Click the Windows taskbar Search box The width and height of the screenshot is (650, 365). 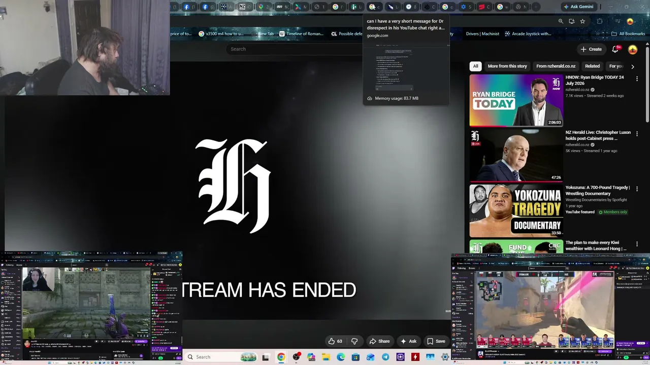[220, 357]
